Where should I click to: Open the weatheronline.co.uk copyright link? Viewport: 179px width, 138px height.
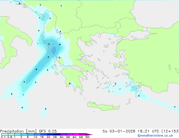click(155, 135)
